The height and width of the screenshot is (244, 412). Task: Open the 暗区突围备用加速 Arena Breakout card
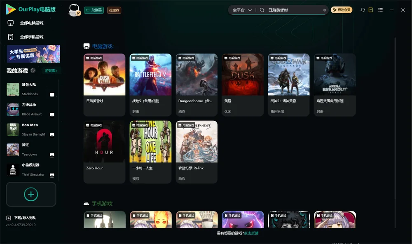coord(335,84)
